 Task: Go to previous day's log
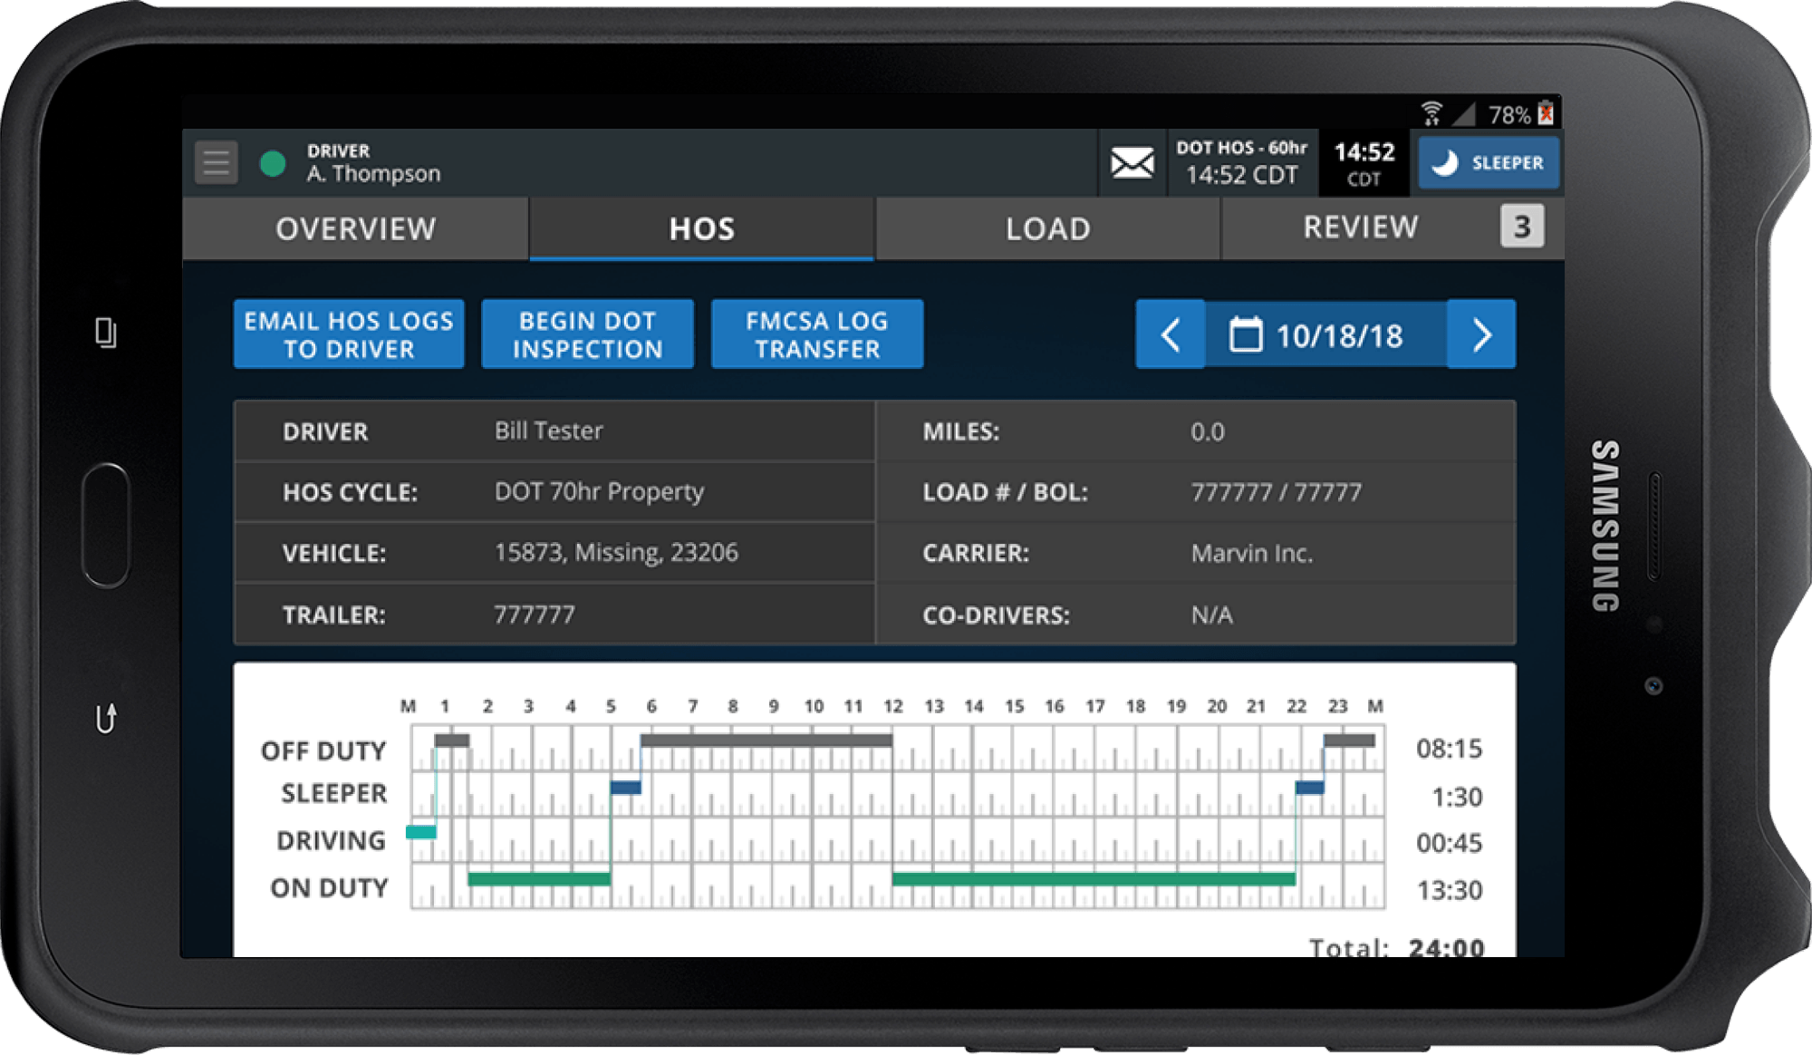coord(1170,334)
